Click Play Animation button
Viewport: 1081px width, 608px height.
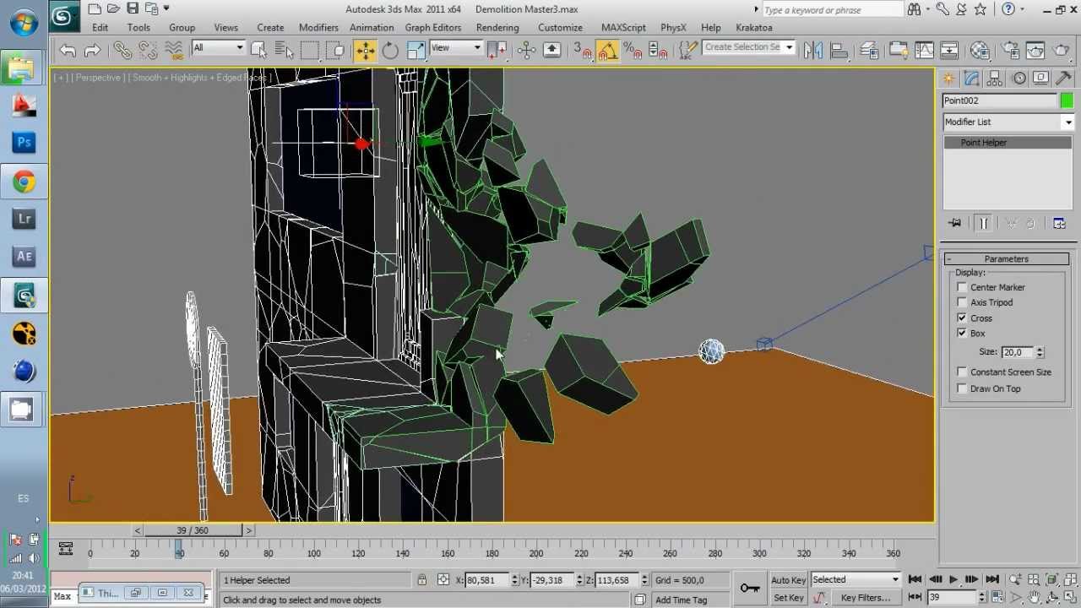pos(953,579)
